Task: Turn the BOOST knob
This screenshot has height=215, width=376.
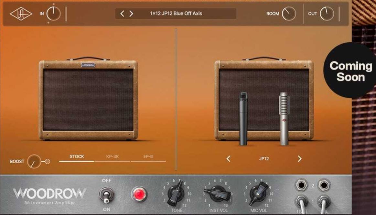Action: (x=34, y=161)
